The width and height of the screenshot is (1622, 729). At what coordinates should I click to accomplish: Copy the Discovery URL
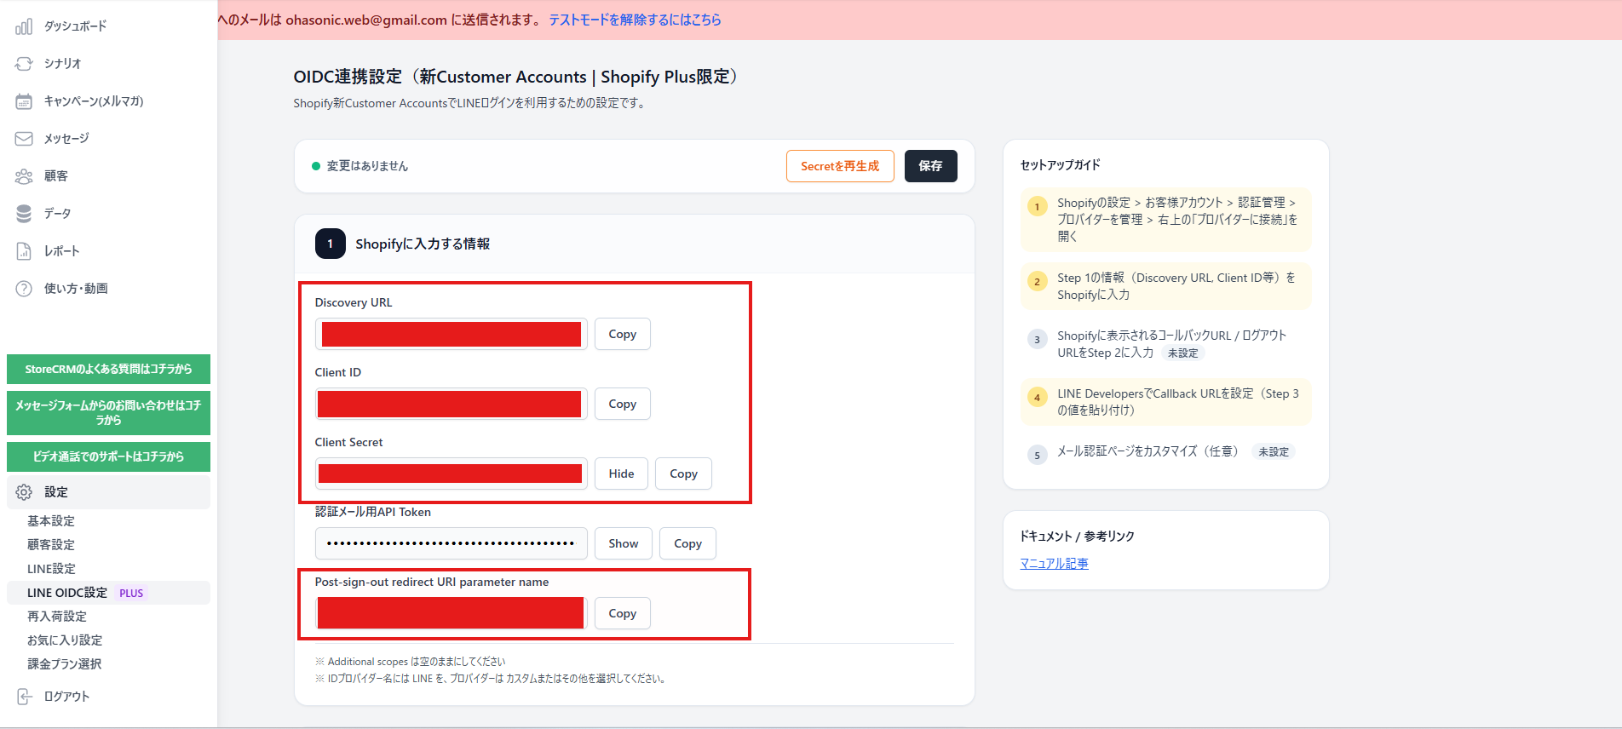tap(622, 334)
